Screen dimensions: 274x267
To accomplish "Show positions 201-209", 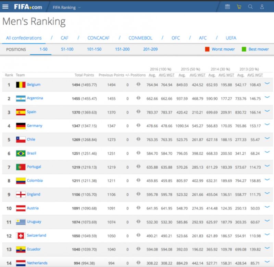I will [150, 49].
